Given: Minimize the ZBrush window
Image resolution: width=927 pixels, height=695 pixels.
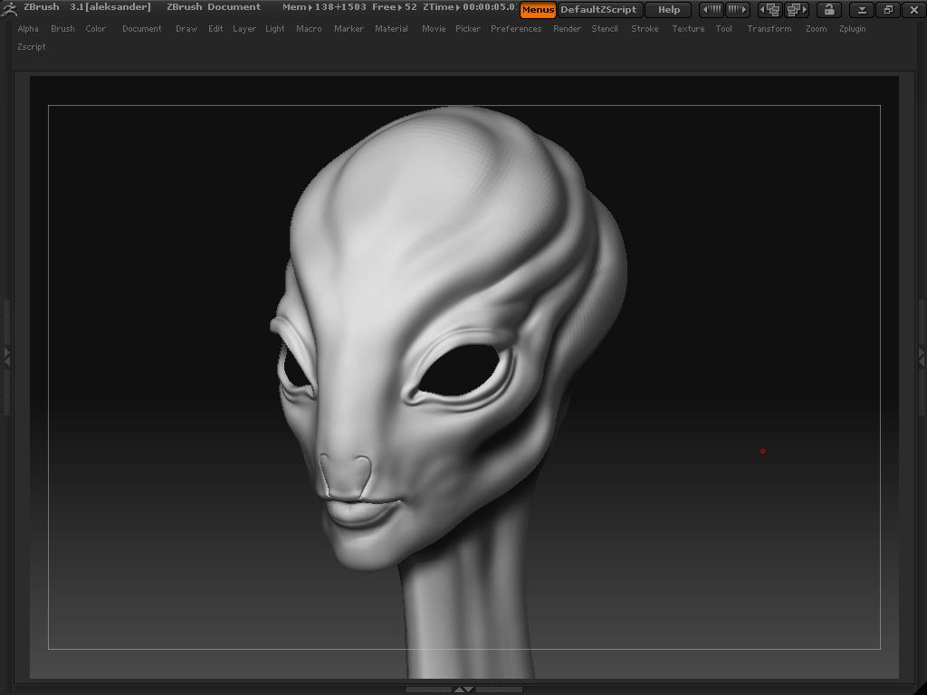Looking at the screenshot, I should 862,9.
